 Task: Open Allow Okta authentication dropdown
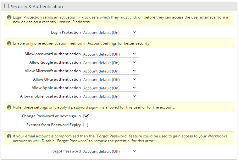point(111,80)
